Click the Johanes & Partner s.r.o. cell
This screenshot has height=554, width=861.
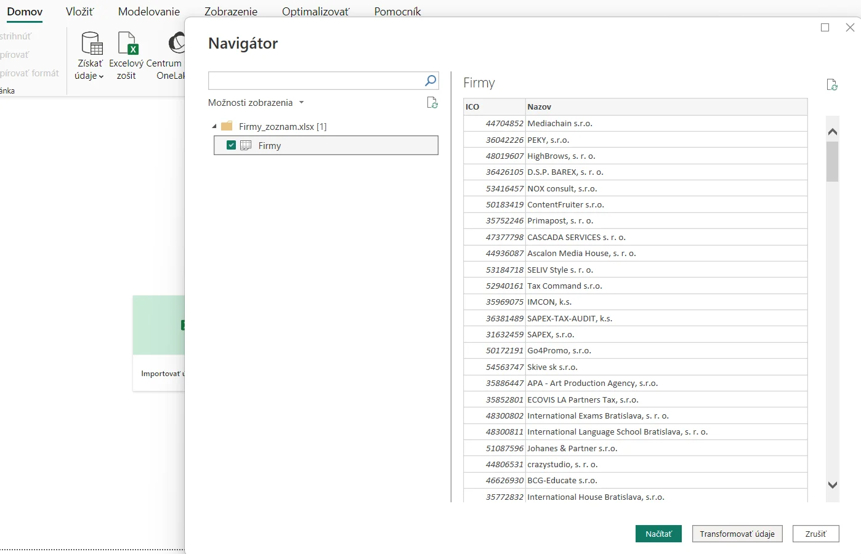coord(666,448)
